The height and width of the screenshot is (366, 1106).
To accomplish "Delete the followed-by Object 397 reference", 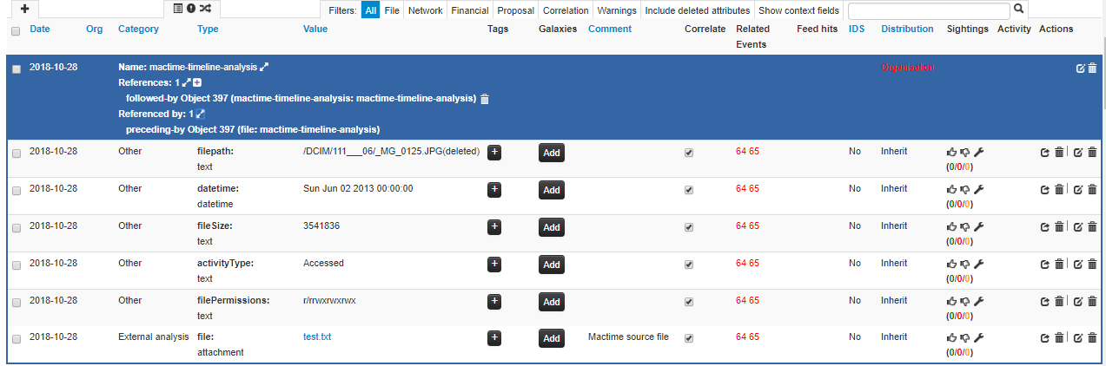I will (485, 99).
